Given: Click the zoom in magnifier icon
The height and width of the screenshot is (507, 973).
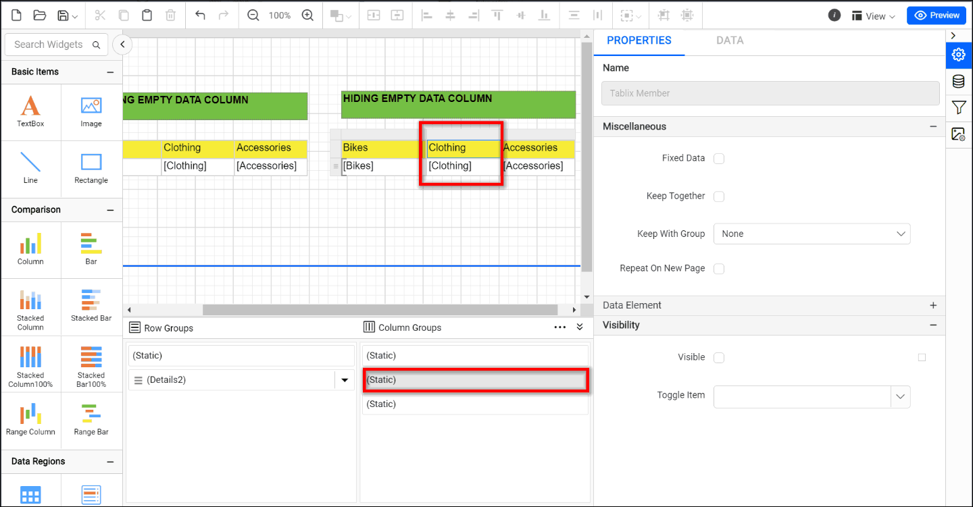Looking at the screenshot, I should [x=307, y=15].
